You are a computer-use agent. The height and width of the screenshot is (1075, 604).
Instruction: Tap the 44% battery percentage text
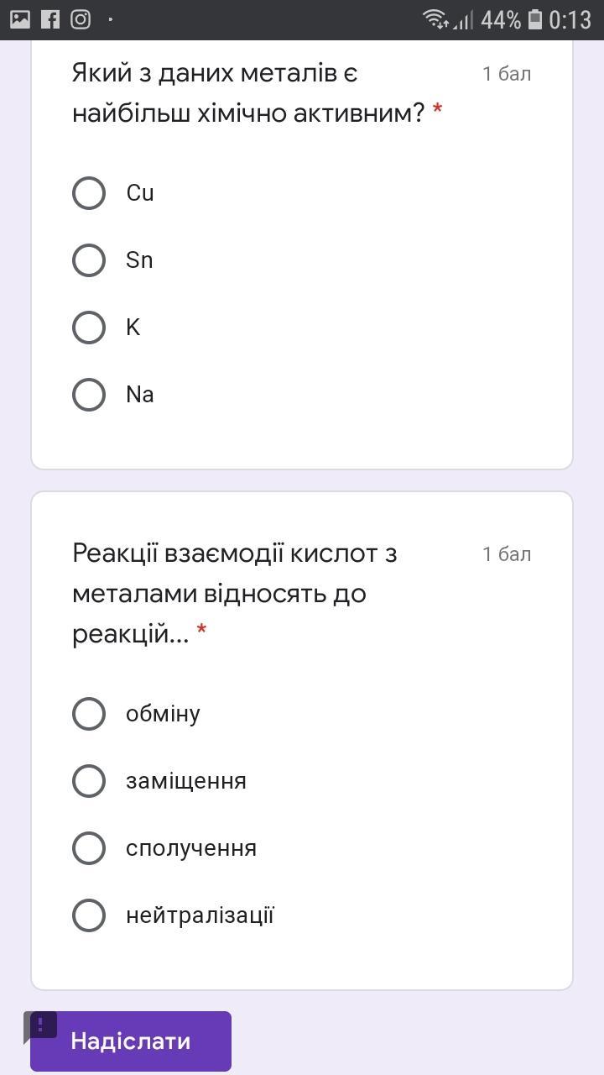tap(501, 19)
